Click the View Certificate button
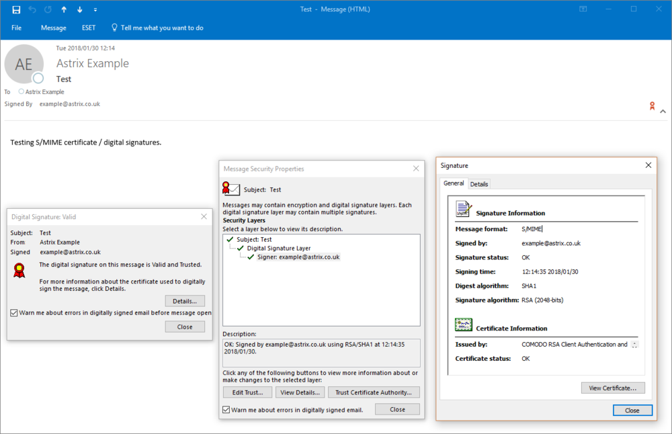The image size is (672, 434). [x=613, y=388]
